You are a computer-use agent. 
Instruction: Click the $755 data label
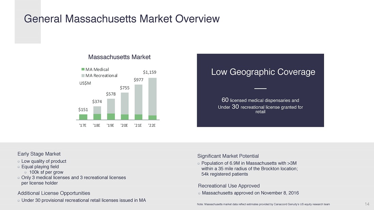pyautogui.click(x=125, y=88)
